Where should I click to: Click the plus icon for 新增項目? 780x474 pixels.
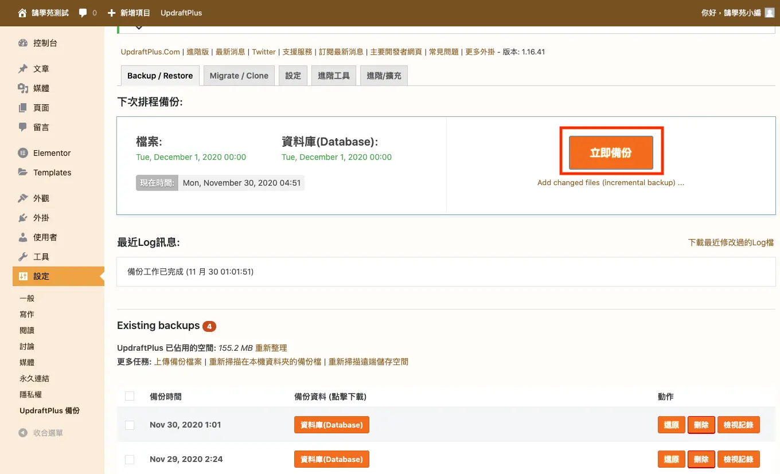point(111,13)
